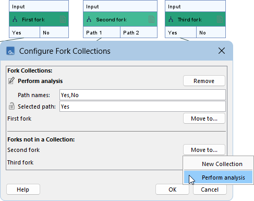This screenshot has height=201, width=254.
Task: Close the Configure Fork Collections dialog
Action: point(222,51)
